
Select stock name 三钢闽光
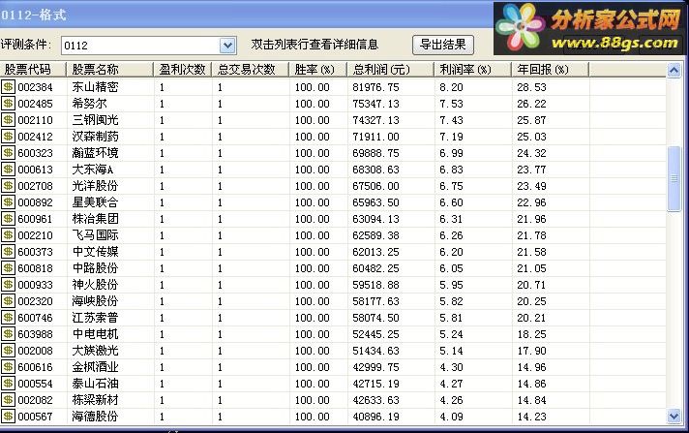(96, 120)
